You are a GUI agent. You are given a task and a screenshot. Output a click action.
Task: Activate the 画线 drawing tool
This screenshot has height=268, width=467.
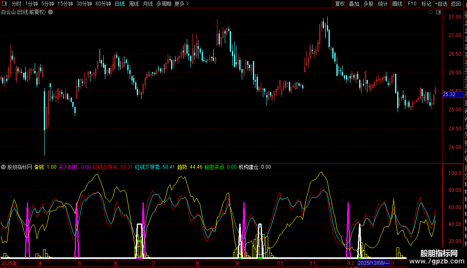click(397, 4)
